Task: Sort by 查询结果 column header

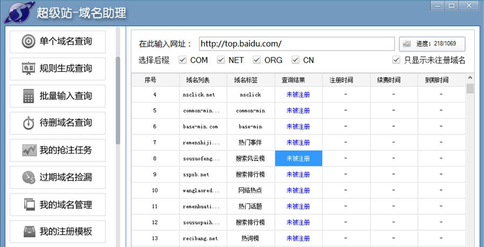Action: tap(298, 80)
